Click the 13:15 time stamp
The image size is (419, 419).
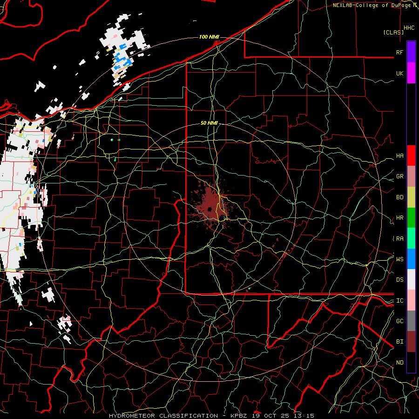(303, 416)
